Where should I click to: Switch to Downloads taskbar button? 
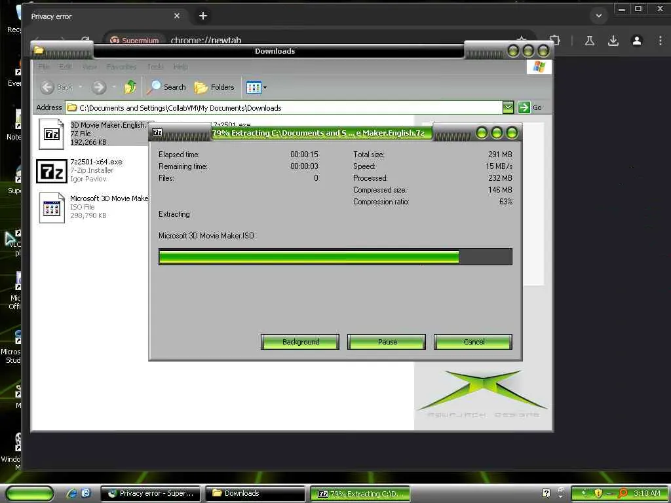click(255, 494)
